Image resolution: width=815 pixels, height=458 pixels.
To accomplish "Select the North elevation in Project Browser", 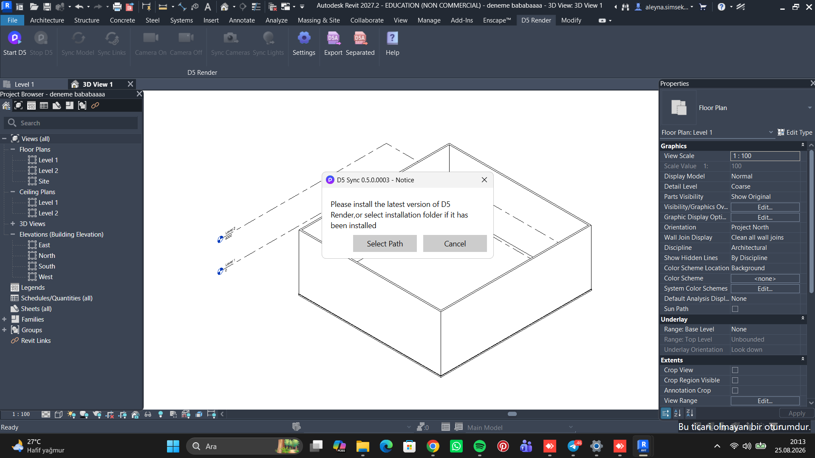I will pos(47,256).
